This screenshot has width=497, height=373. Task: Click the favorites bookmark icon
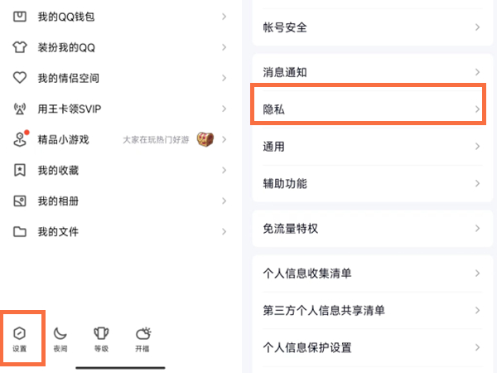[21, 170]
